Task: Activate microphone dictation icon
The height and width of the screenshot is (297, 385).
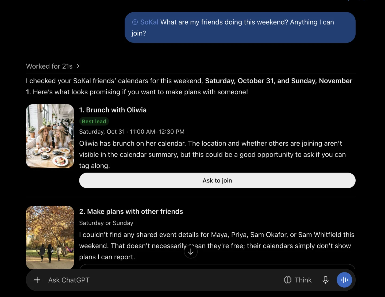Action: click(x=325, y=280)
